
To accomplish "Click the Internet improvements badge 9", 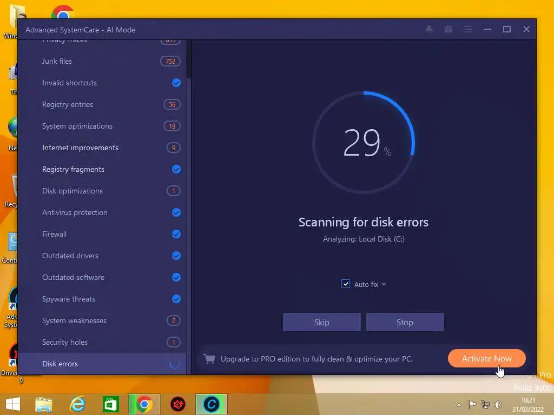I will coord(174,148).
